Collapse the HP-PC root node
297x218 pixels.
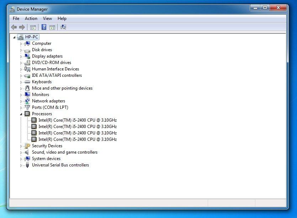pyautogui.click(x=14, y=37)
